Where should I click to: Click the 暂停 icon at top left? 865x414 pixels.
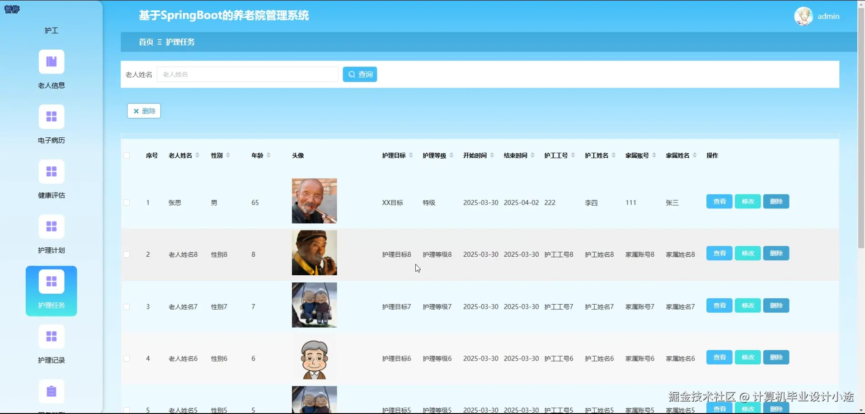pos(12,9)
